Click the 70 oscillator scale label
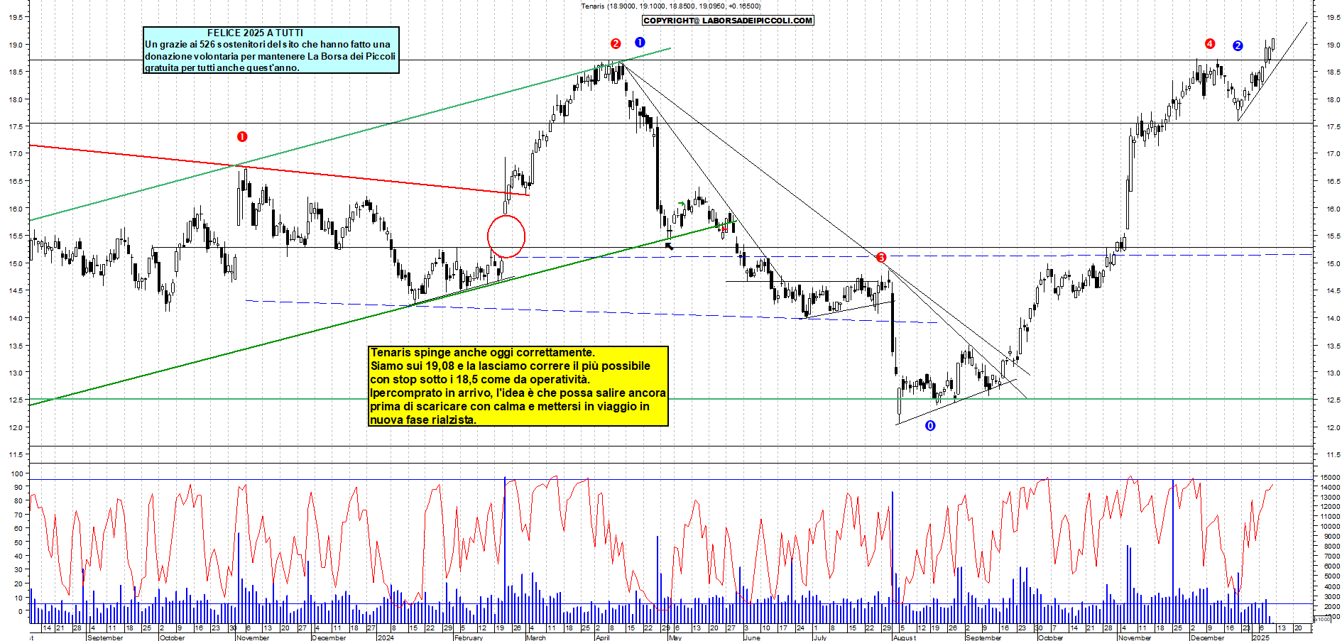Screen dimensions: 1342x641 click(x=19, y=515)
